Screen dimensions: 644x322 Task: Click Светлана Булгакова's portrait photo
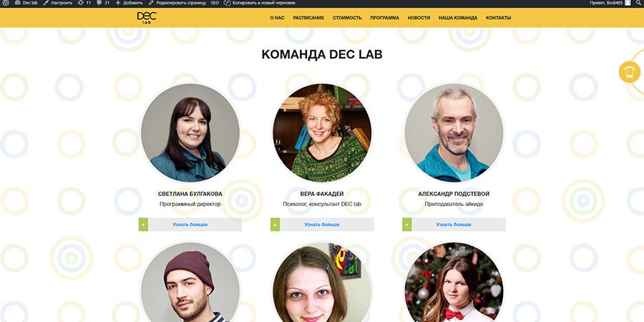[190, 132]
